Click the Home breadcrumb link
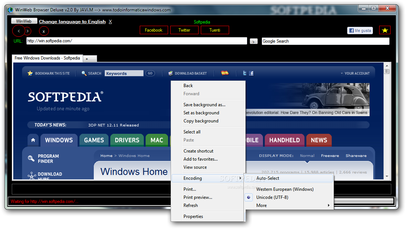The width and height of the screenshot is (406, 229). click(x=106, y=155)
